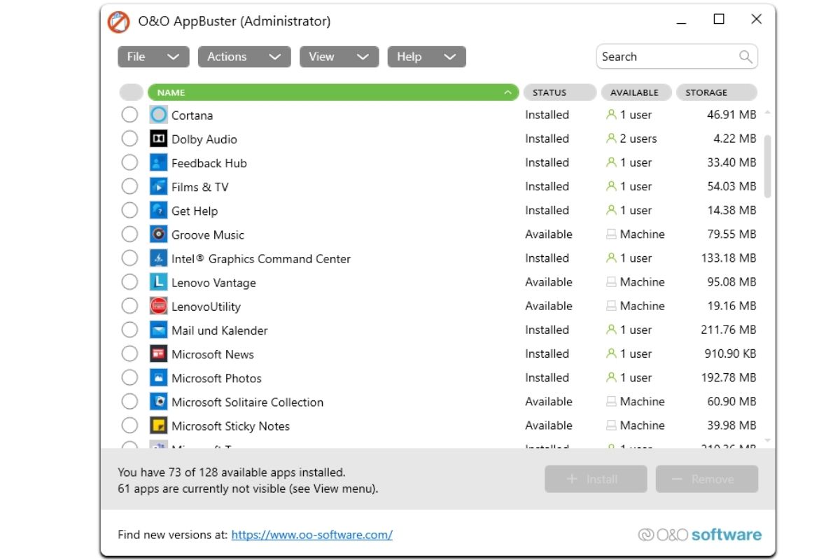Click the search magnifier icon
This screenshot has height=560, width=840.
[745, 57]
